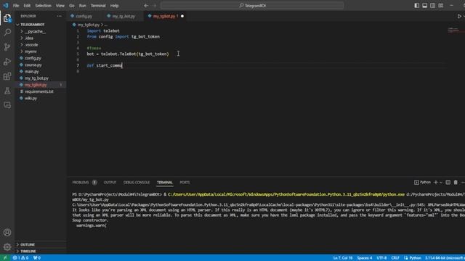The width and height of the screenshot is (465, 261).
Task: Collapse the TELEGRAMBOT root folder
Action: (x=41, y=25)
